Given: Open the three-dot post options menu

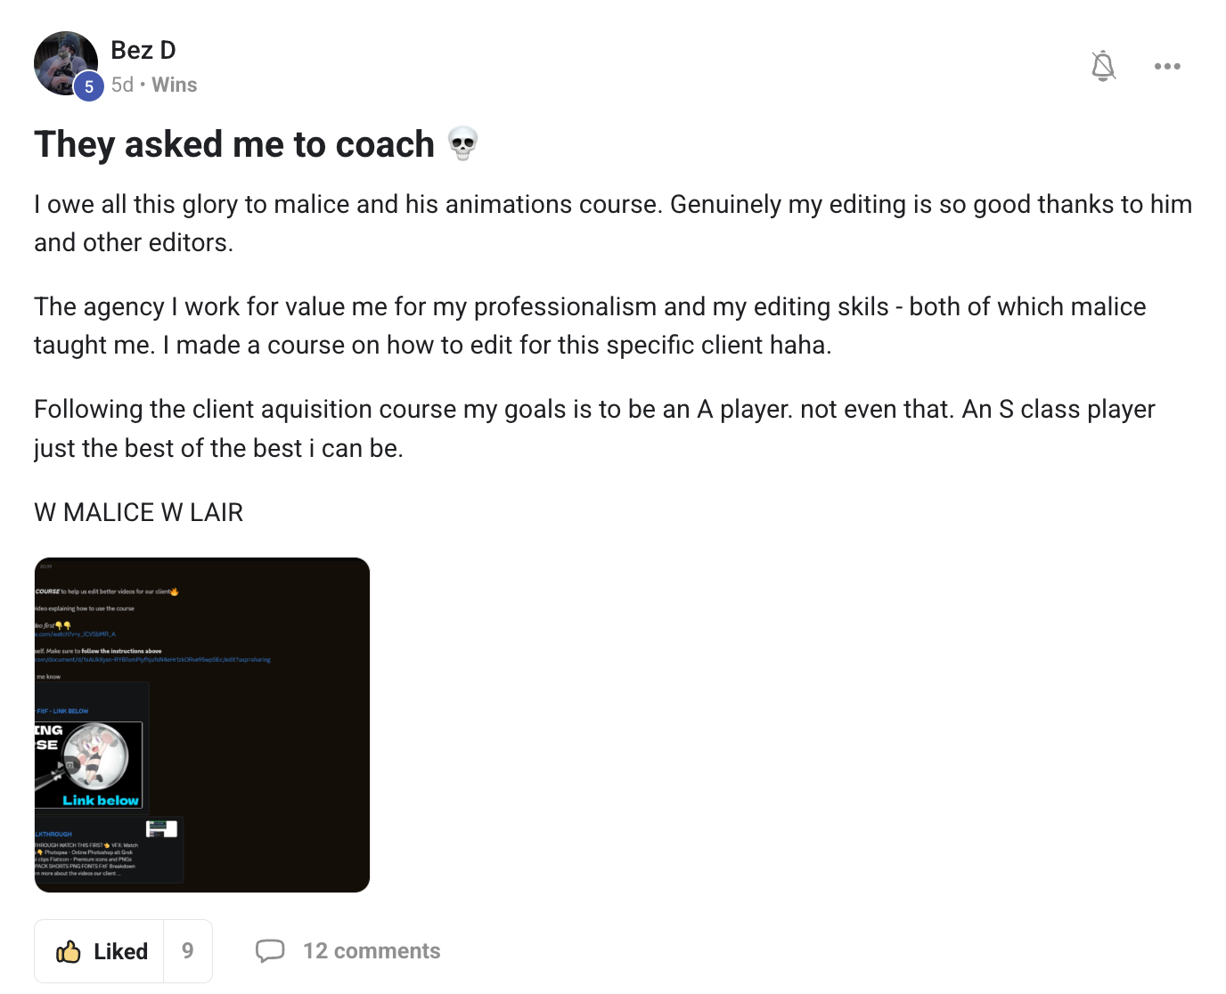Looking at the screenshot, I should coord(1167,66).
